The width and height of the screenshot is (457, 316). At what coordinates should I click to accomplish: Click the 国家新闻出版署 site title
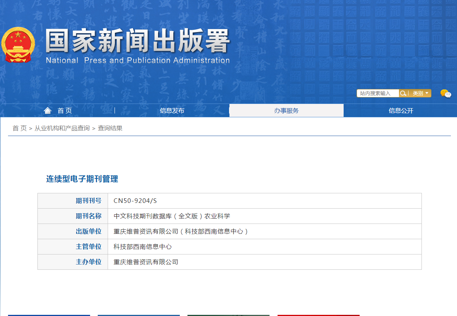[x=137, y=41]
